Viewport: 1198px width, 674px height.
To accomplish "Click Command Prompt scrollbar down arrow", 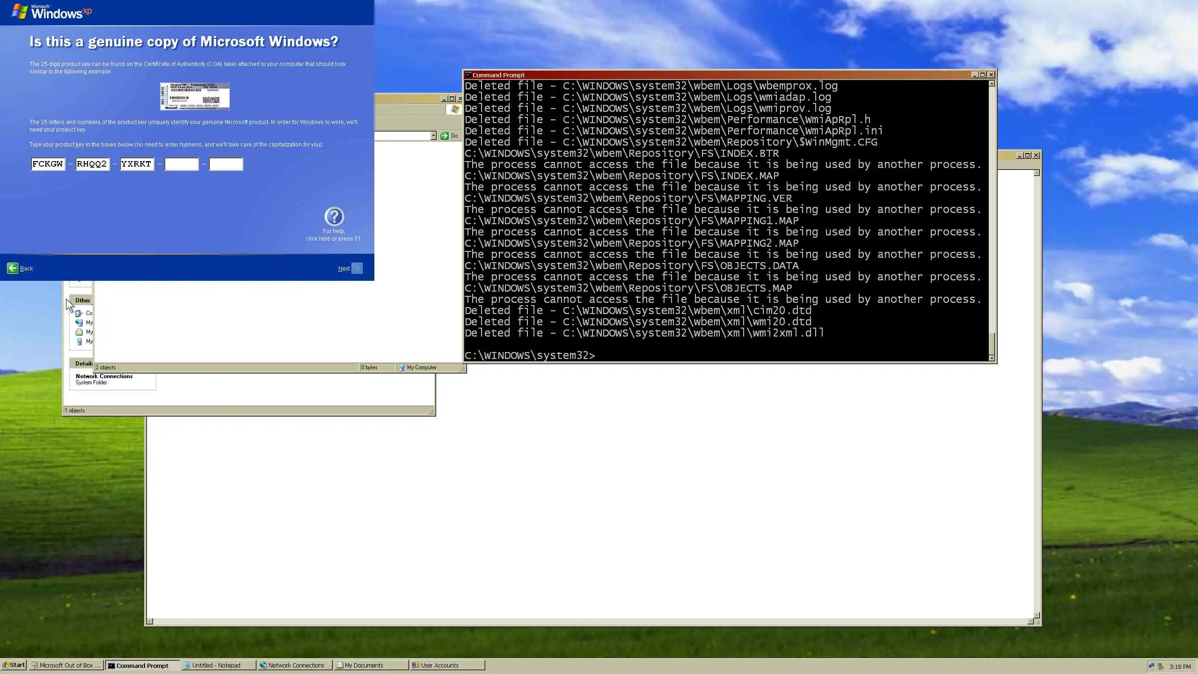I will click(991, 358).
